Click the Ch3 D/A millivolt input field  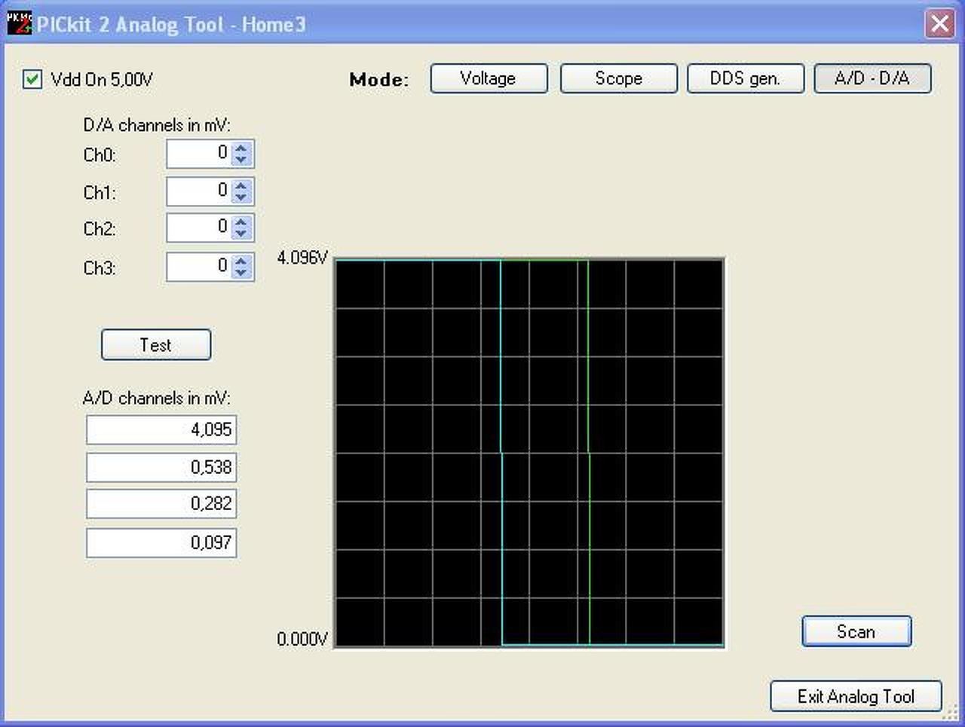[x=199, y=267]
